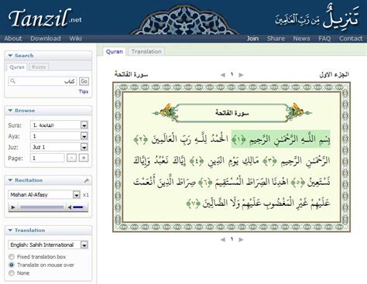Image resolution: width=367 pixels, height=284 pixels.
Task: Click the verse 5 end marker
Action: (x=298, y=183)
